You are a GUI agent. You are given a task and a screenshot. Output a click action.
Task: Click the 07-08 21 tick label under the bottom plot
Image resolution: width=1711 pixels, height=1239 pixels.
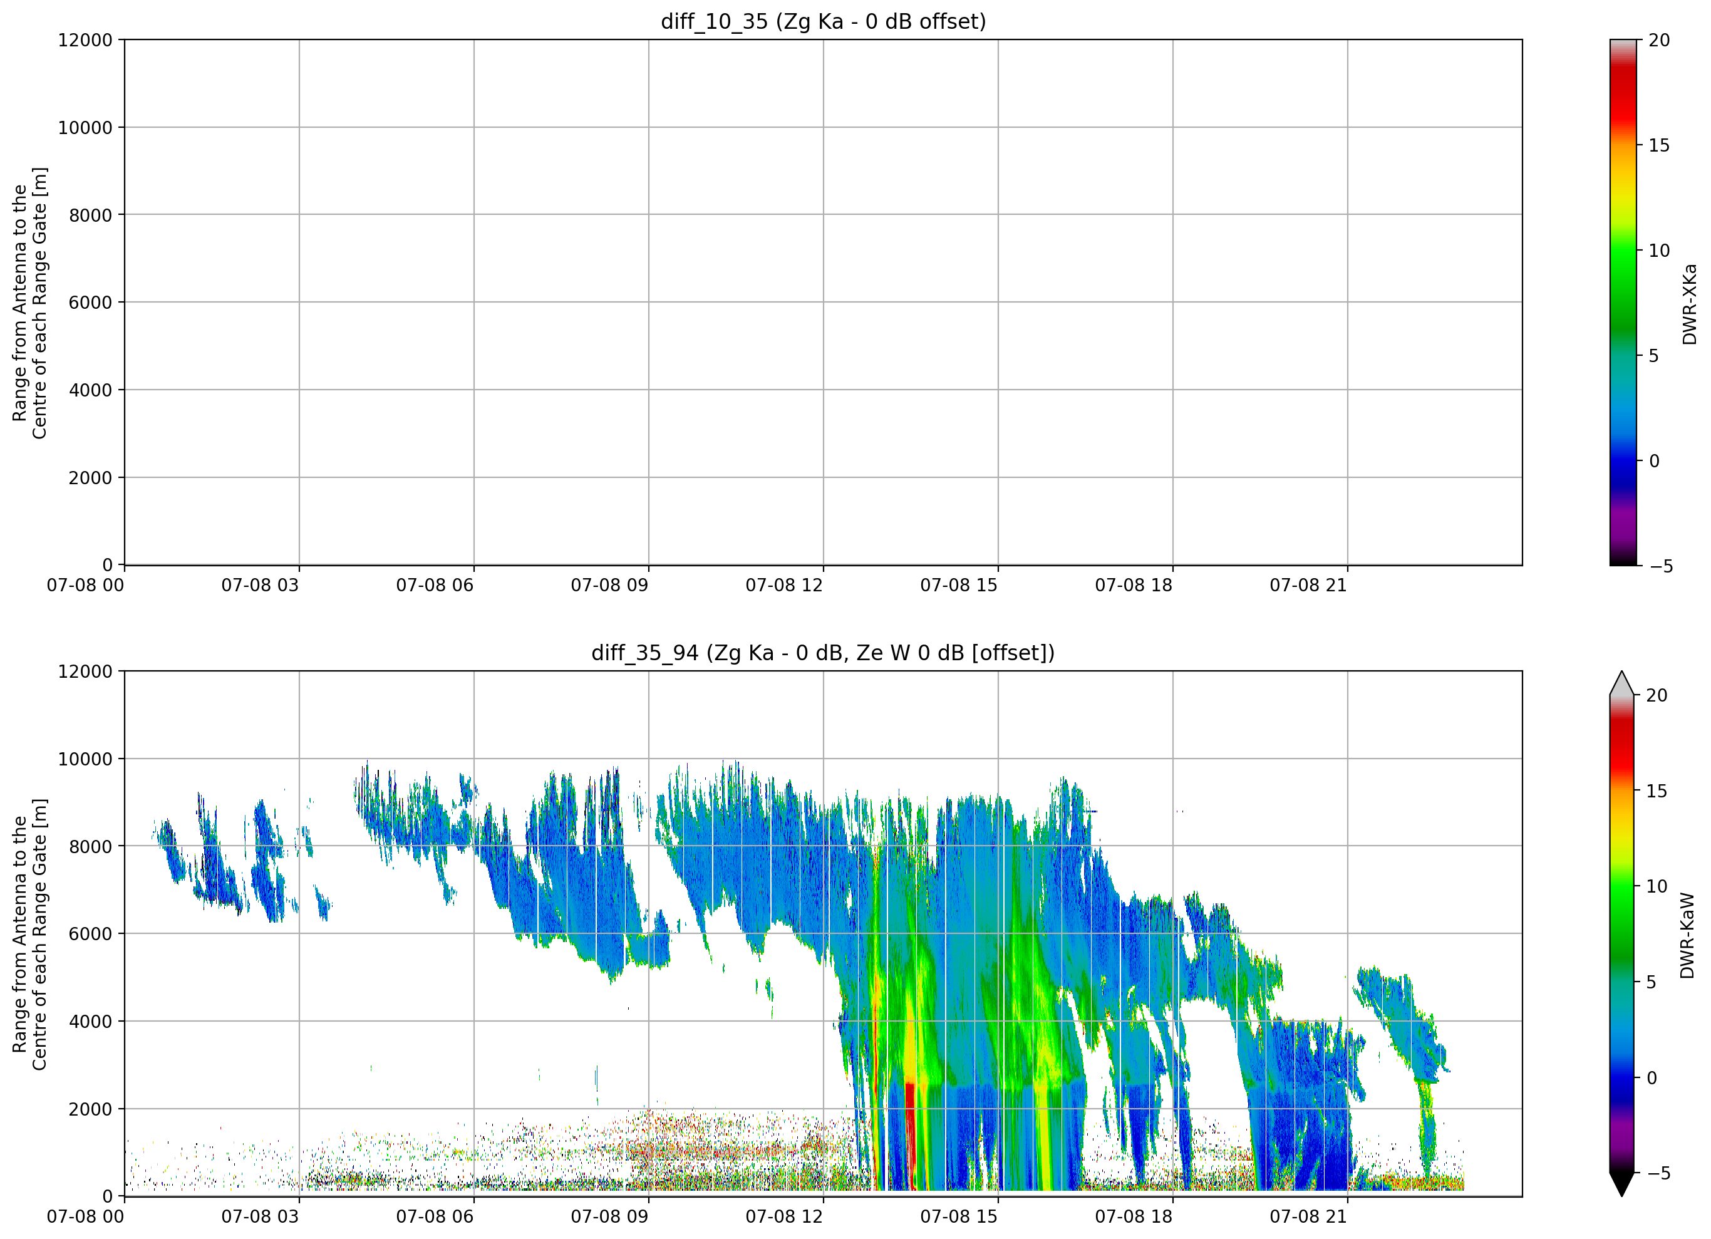[1308, 1216]
